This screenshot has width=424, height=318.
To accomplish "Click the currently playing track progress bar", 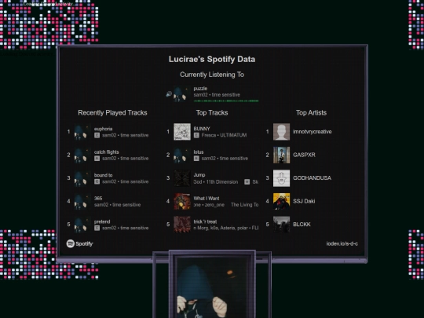I will click(x=226, y=101).
